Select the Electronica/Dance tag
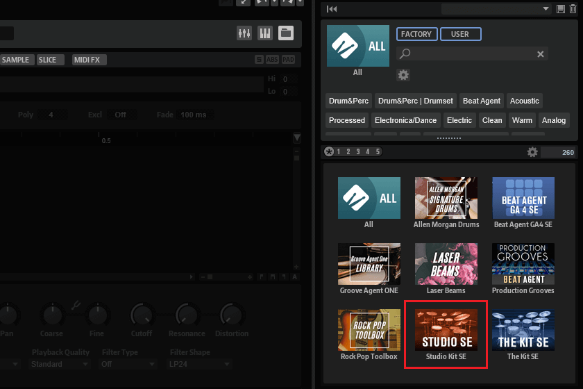583x389 pixels. (406, 120)
